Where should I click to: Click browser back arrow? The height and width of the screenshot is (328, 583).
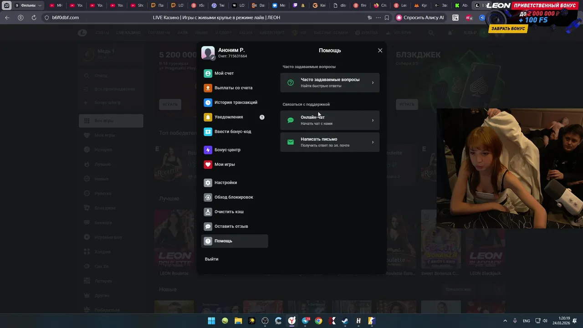coord(7,17)
